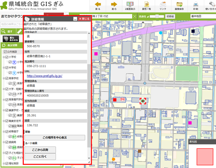Select the ruler measurement tool
This screenshot has width=216, height=168.
[x=19, y=31]
